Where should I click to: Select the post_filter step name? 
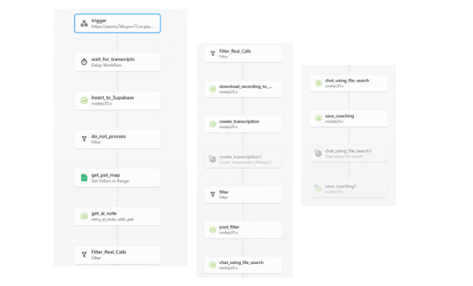click(x=229, y=228)
